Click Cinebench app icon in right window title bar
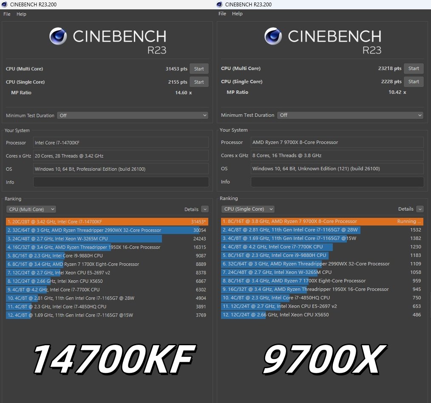The height and width of the screenshot is (403, 431). (219, 4)
